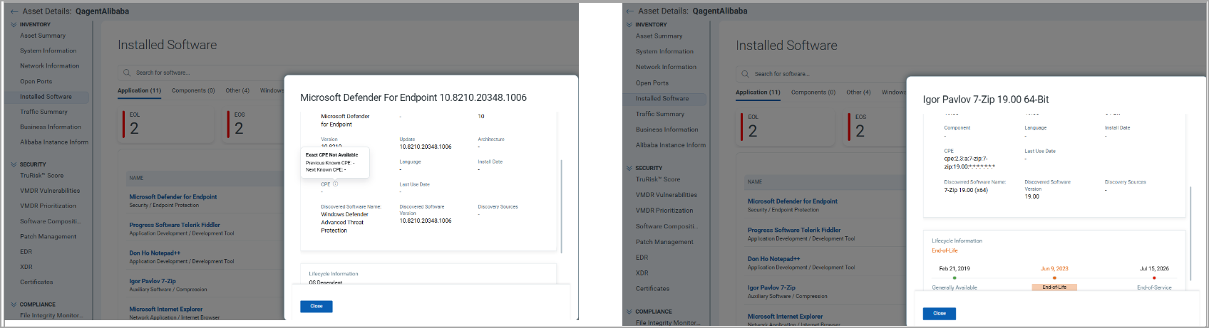Open Installed Software in right screenshot sidebar
The height and width of the screenshot is (328, 1209).
662,98
